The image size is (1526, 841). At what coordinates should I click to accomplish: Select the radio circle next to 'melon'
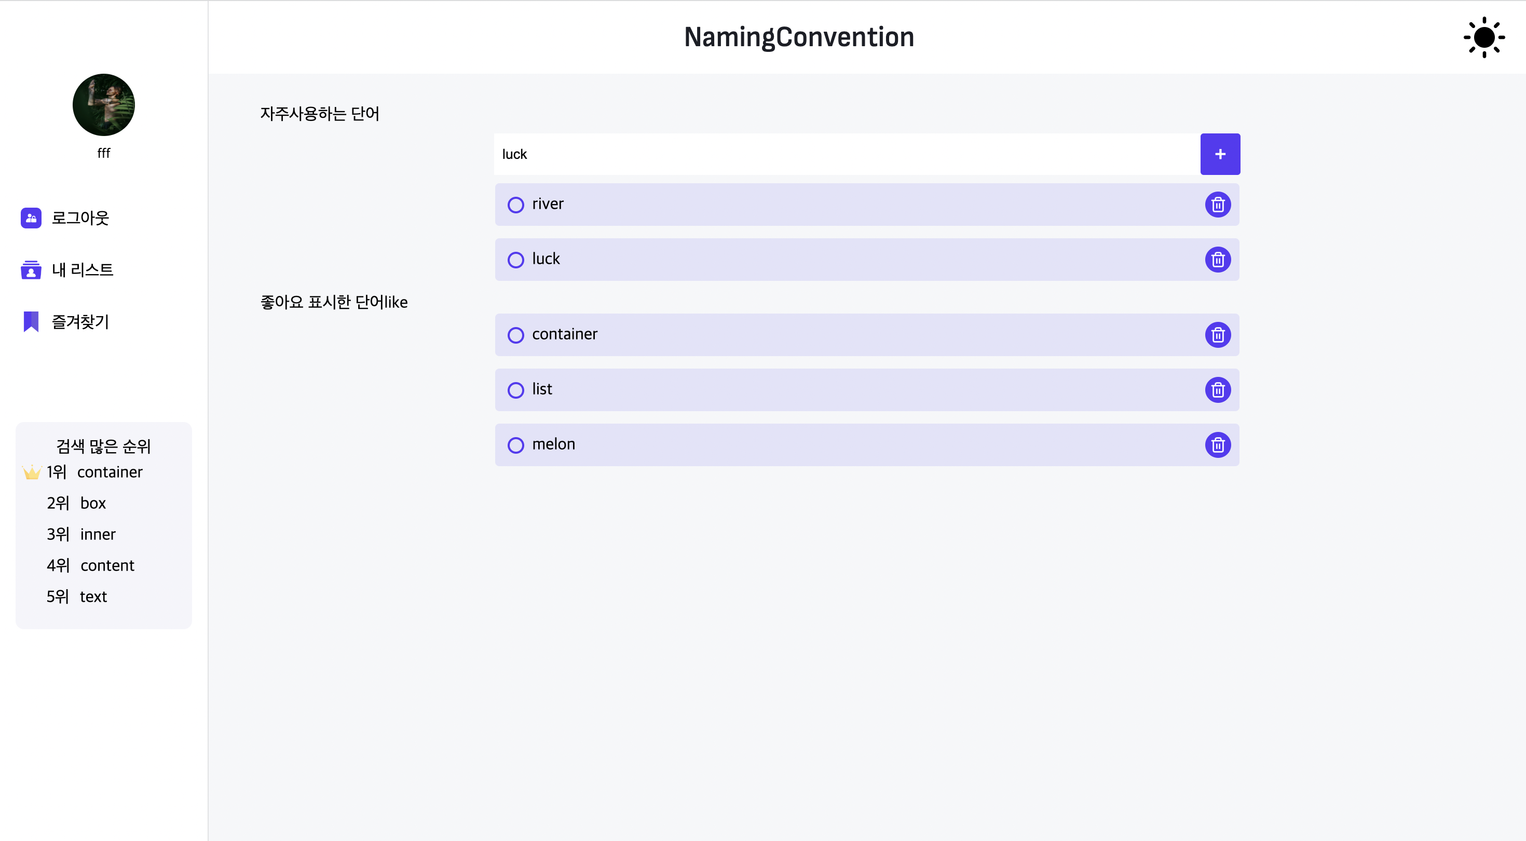tap(515, 445)
